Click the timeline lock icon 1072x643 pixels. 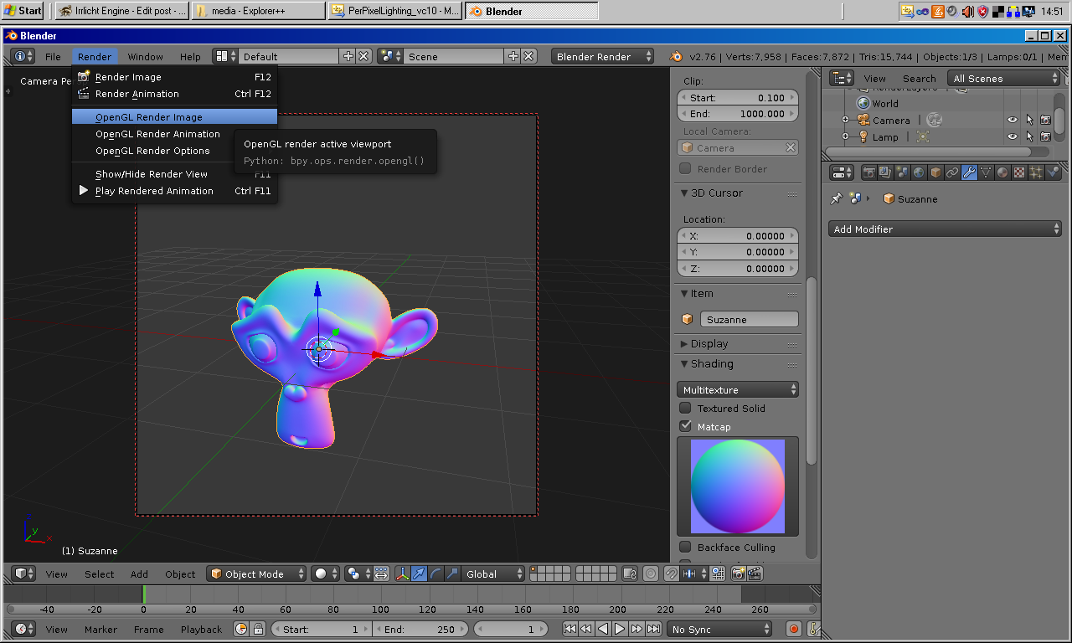[x=258, y=629]
